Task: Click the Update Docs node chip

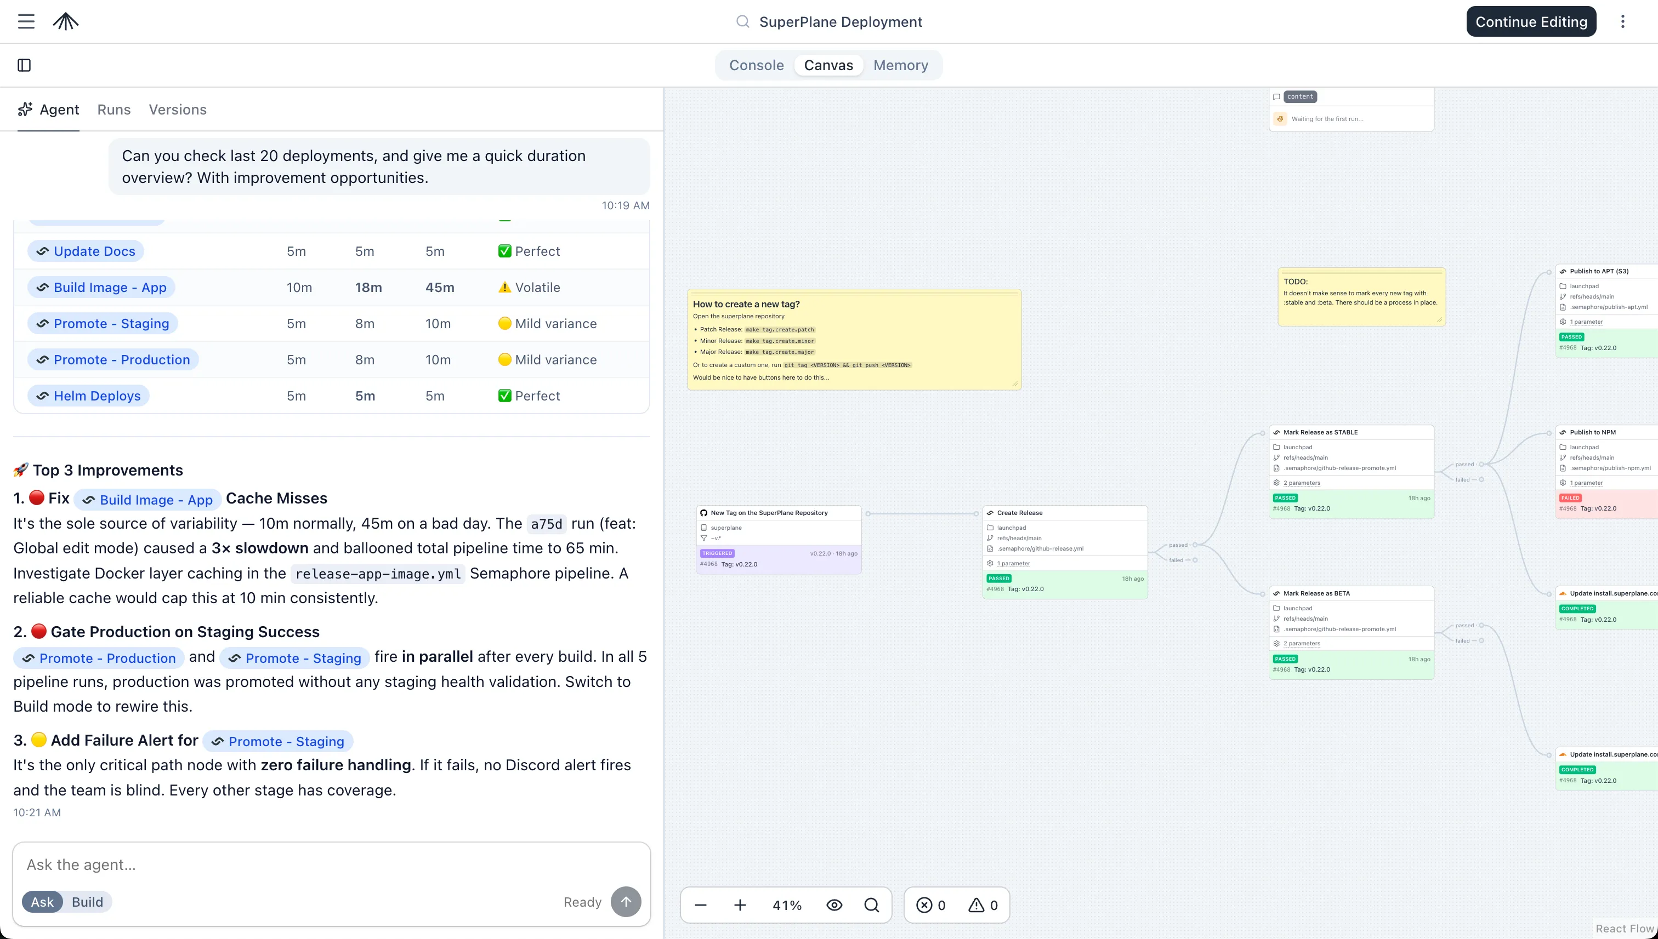Action: pos(86,251)
